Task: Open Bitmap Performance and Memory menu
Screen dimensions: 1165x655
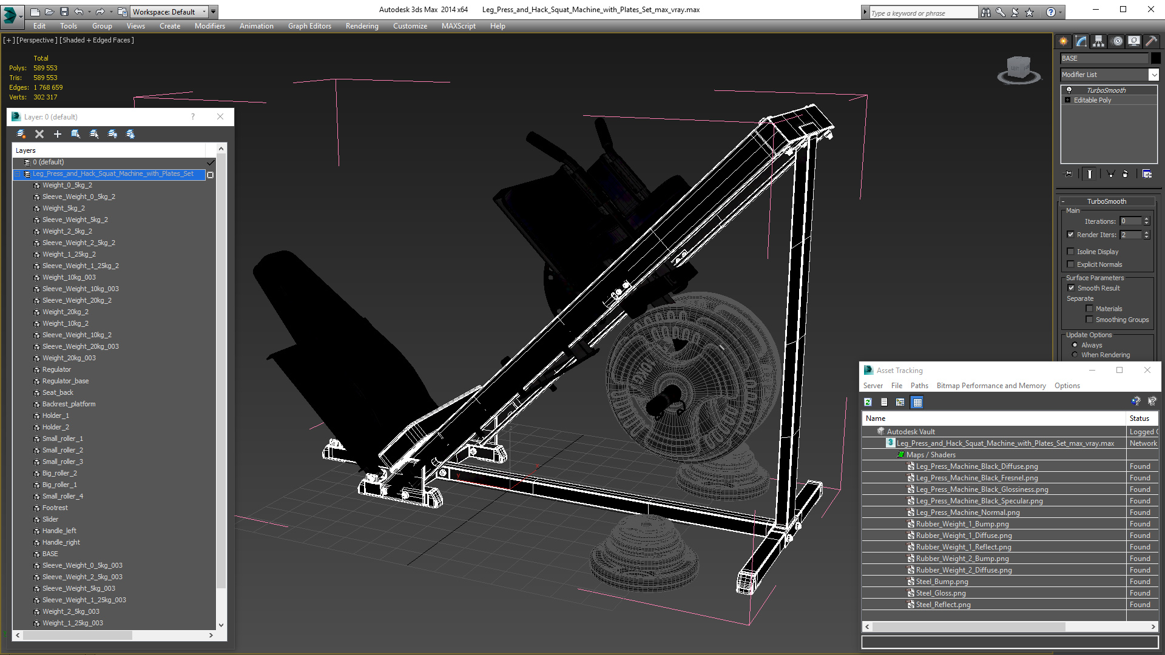Action: (x=991, y=386)
